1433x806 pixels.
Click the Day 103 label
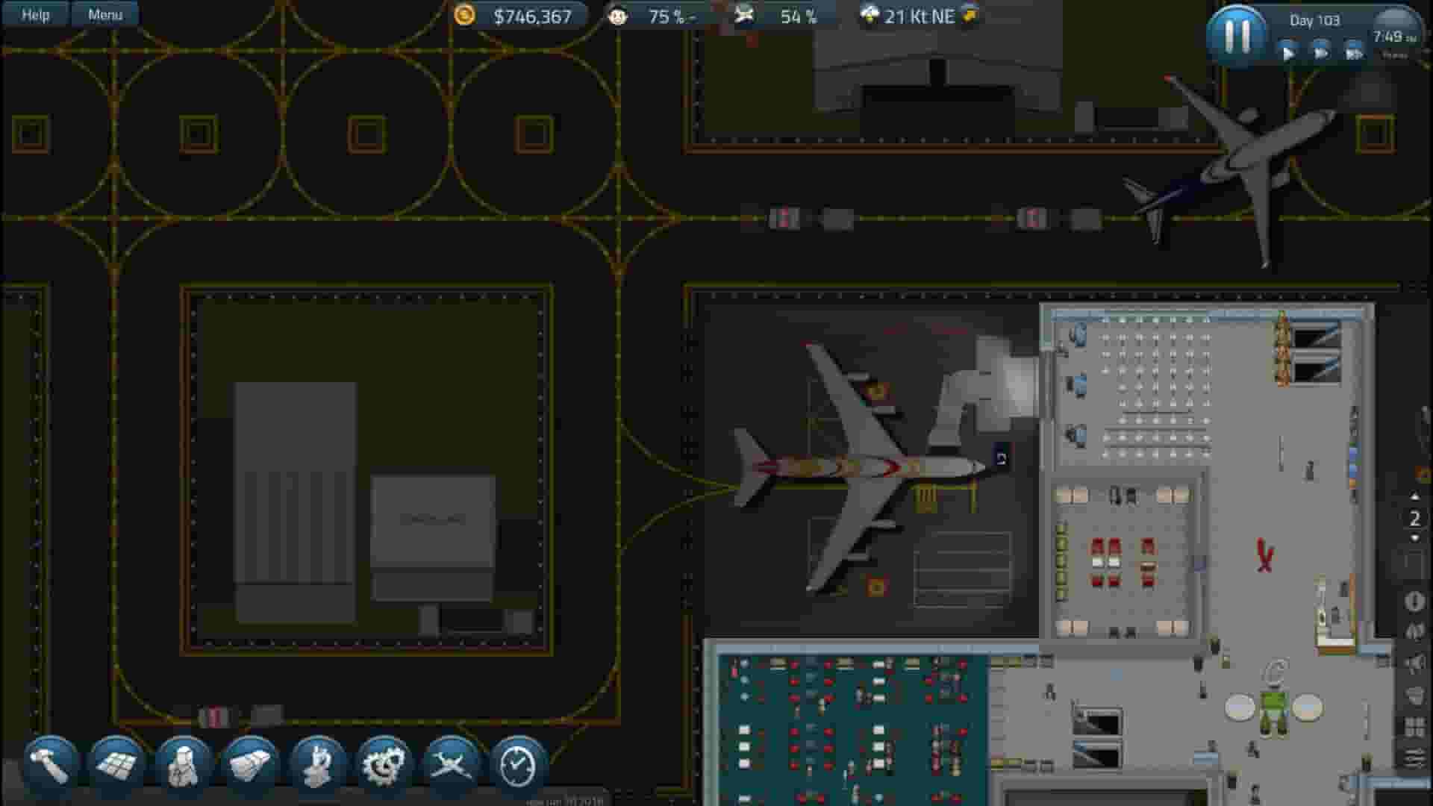[x=1316, y=20]
